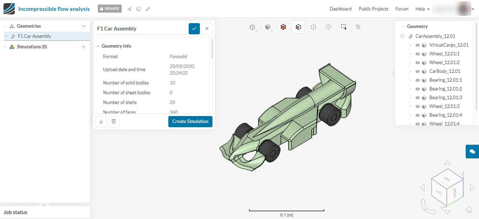The image size is (479, 219).
Task: Collapse the Geometry Info section
Action: tap(98, 46)
